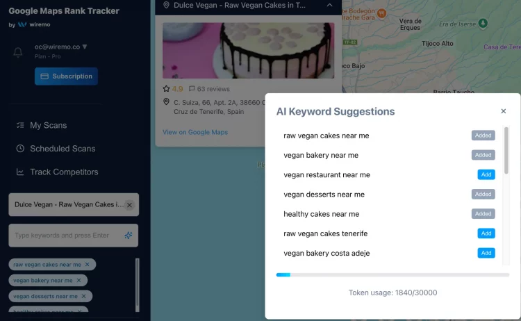Image resolution: width=521 pixels, height=321 pixels.
Task: Click the Dulce Vegan cake photo
Action: pyautogui.click(x=248, y=51)
